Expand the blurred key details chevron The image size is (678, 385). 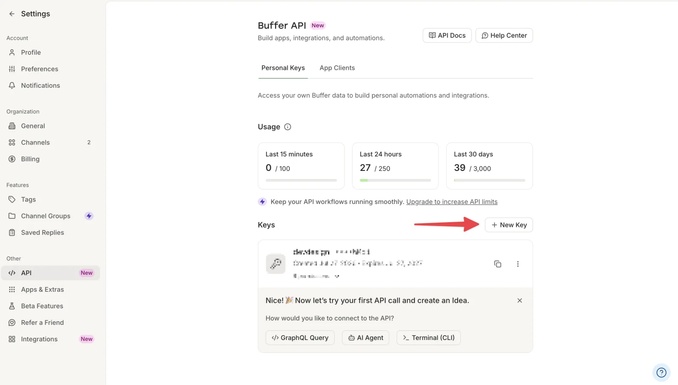click(337, 276)
